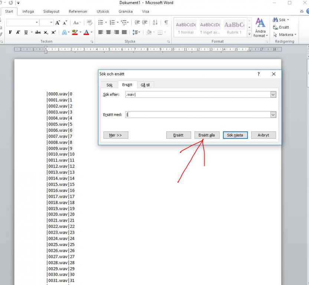Switch to the Sök tab in dialog
This screenshot has width=309, height=285.
tap(109, 85)
